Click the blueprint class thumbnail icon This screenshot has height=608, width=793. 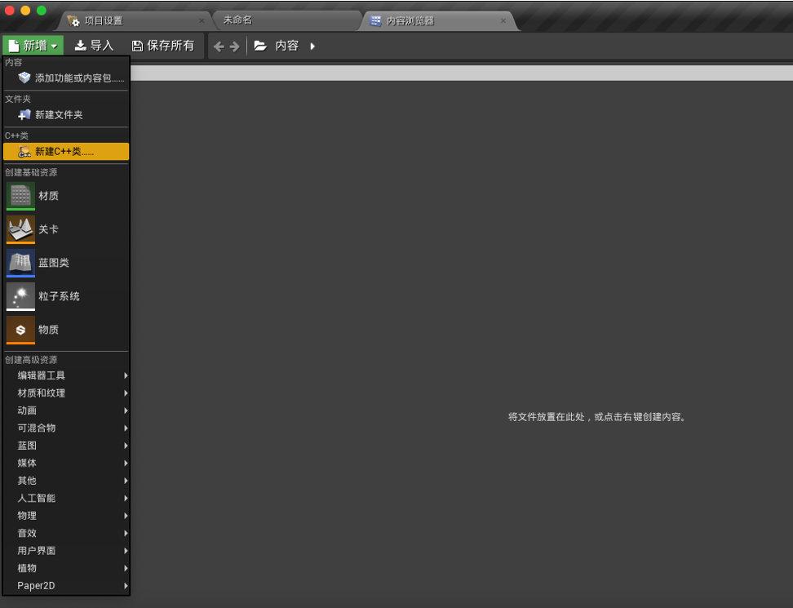click(20, 263)
